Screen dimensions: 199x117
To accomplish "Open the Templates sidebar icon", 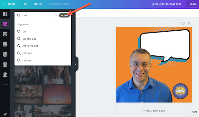I will click(x=5, y=14).
